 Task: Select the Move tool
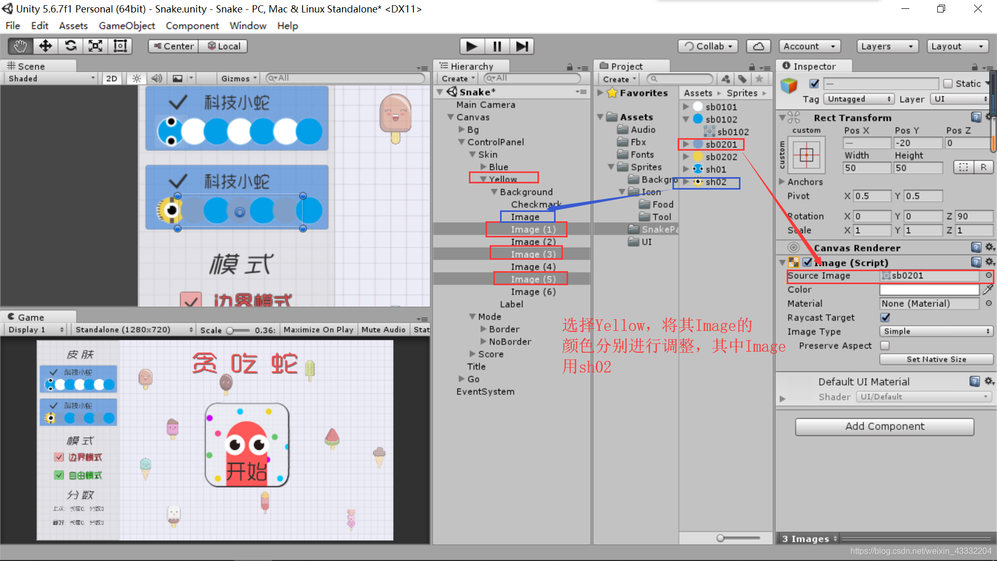pyautogui.click(x=46, y=46)
